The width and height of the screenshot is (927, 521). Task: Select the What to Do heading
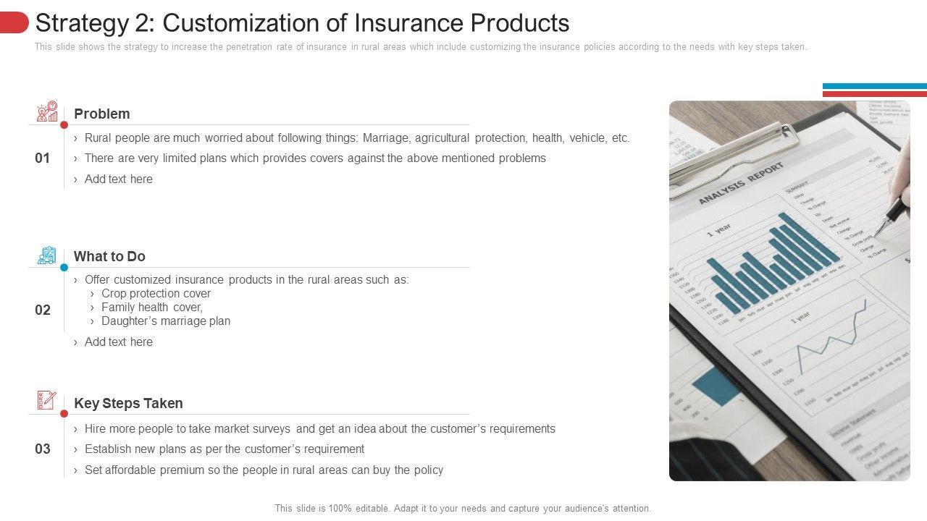[109, 256]
